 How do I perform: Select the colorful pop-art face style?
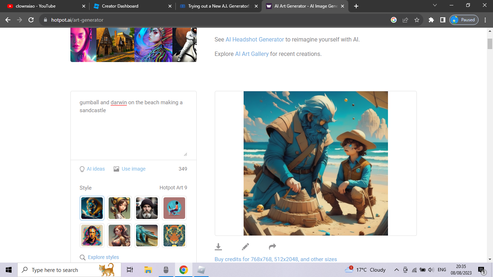point(92,236)
